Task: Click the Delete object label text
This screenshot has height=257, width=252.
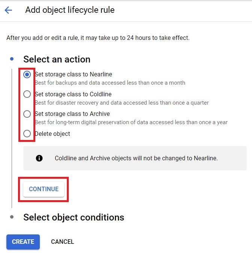Action: tap(52, 134)
